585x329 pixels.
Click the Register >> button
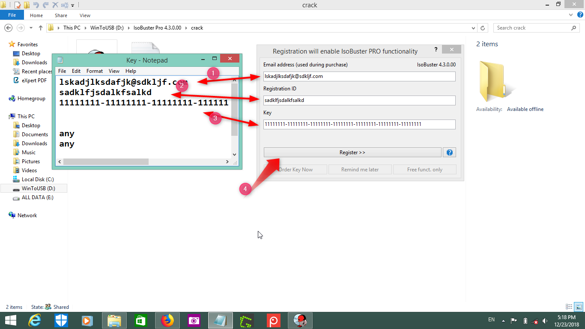point(352,153)
